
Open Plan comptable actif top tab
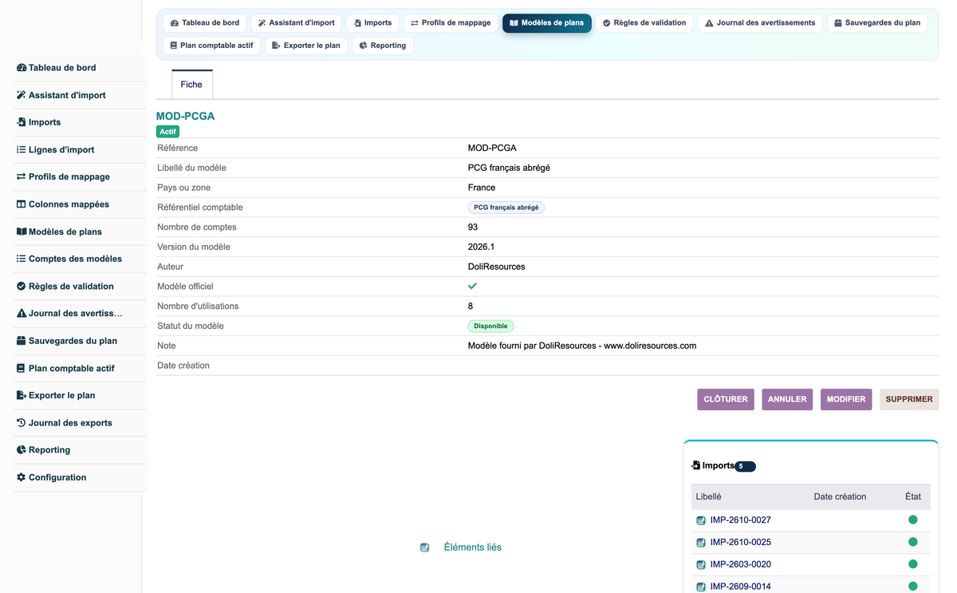tap(211, 45)
